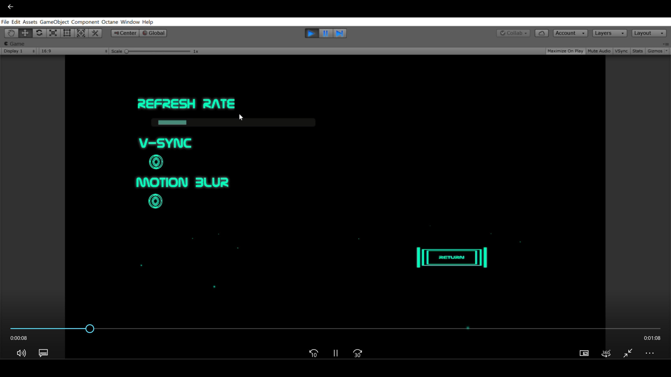Toggle VSync in Game view toolbar
The height and width of the screenshot is (377, 671).
point(621,51)
